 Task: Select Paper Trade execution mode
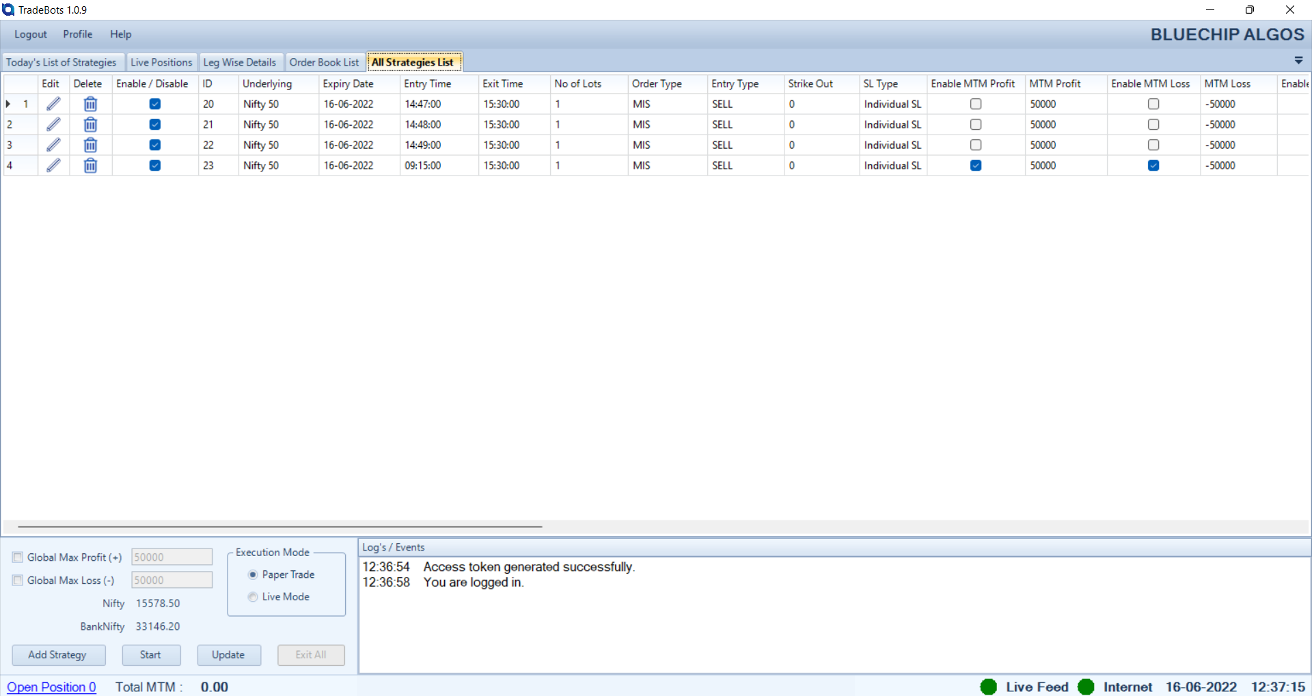pos(253,574)
